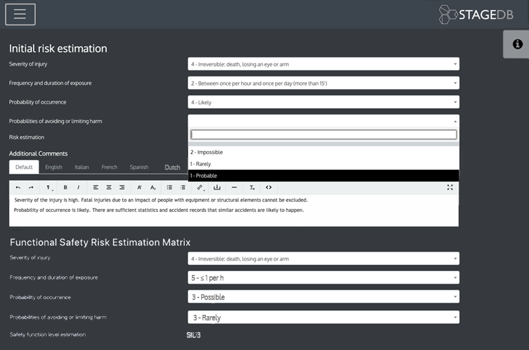Insert a hyperlink in the editor
Image resolution: width=529 pixels, height=350 pixels.
click(x=200, y=187)
